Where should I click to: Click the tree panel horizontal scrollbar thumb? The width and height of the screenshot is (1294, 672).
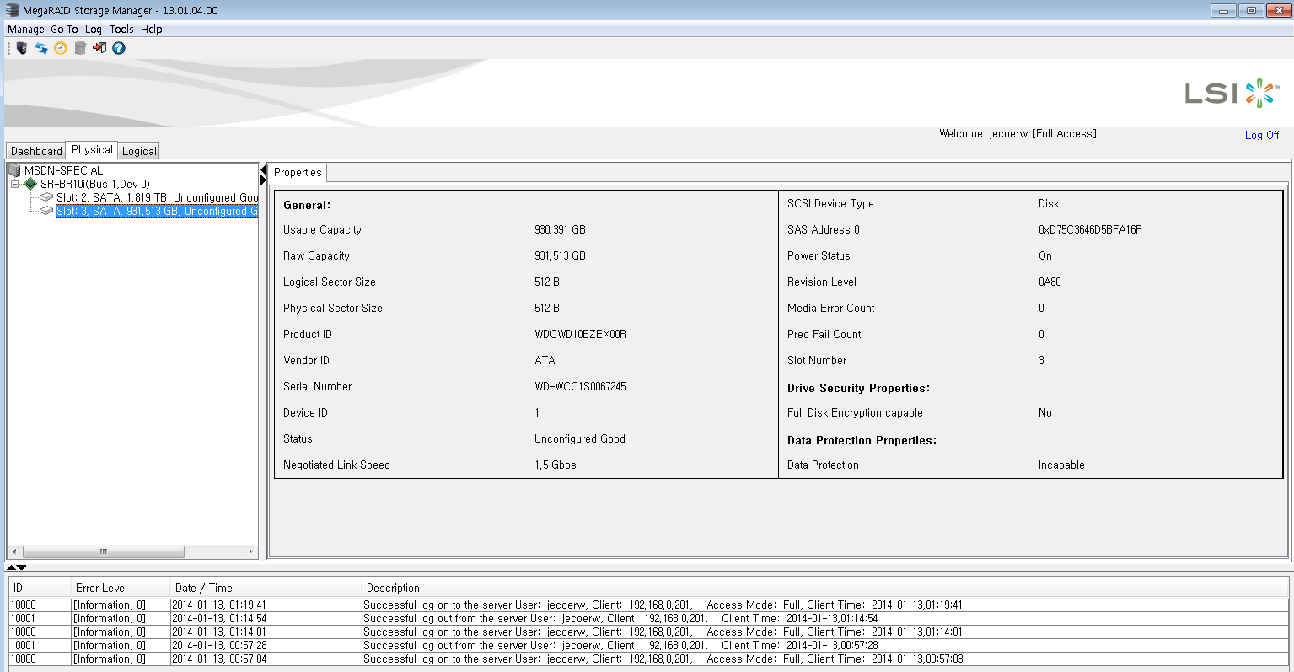[104, 551]
